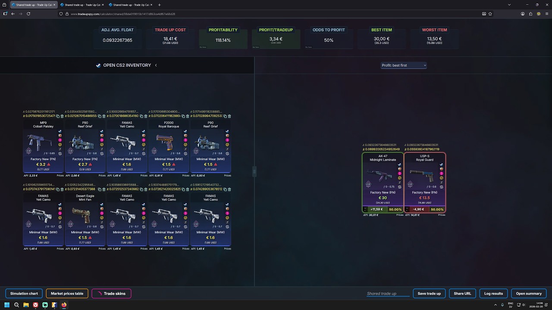Open Prices link under P2000 Royal Baroque
The width and height of the screenshot is (552, 310).
pos(185,176)
